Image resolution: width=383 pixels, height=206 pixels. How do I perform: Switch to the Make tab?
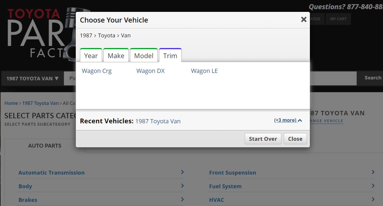[x=116, y=55]
